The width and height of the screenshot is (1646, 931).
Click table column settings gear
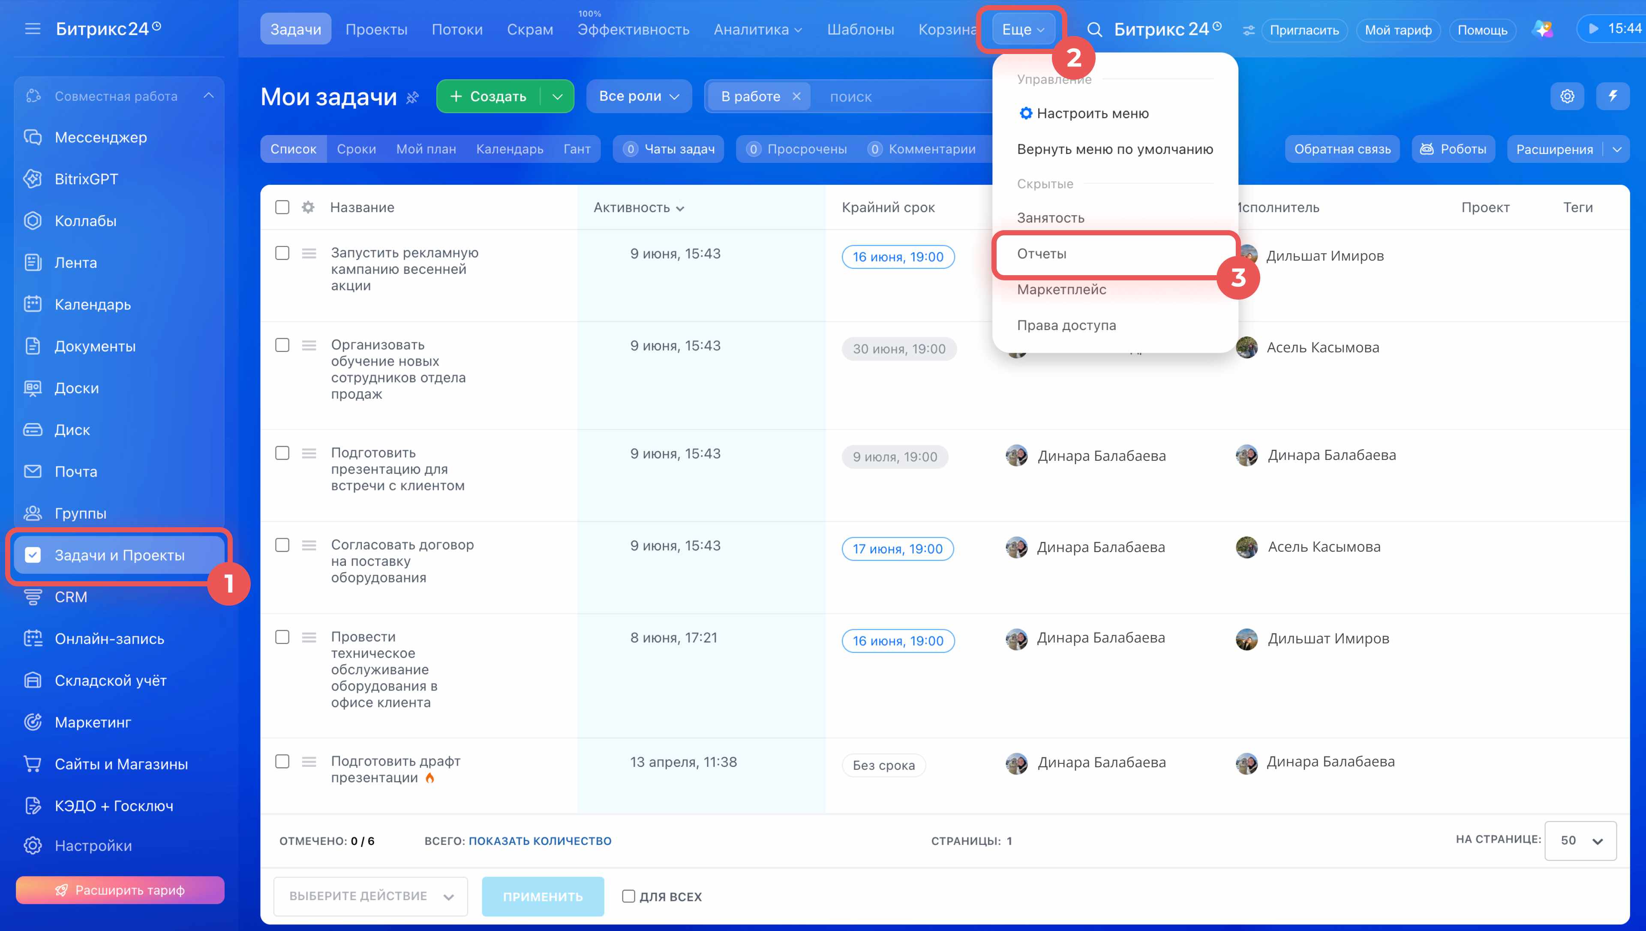point(308,207)
